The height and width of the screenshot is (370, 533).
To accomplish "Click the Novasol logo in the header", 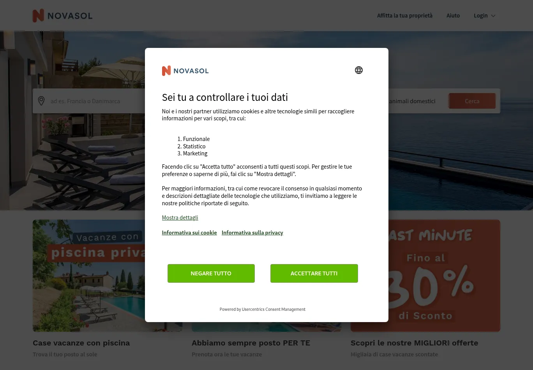I will (62, 16).
